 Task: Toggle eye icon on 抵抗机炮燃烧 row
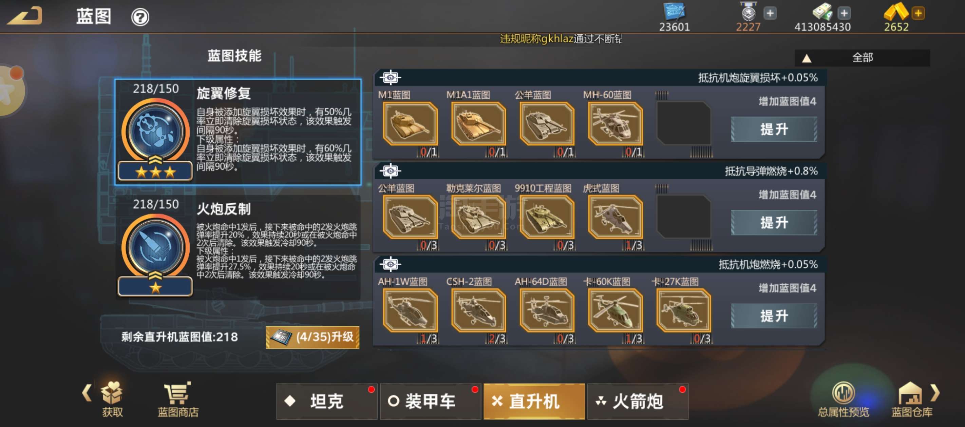[390, 265]
